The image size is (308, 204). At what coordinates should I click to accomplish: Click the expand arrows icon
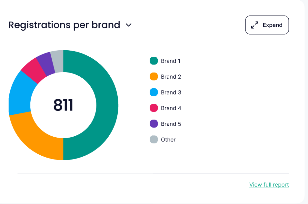[x=255, y=25]
